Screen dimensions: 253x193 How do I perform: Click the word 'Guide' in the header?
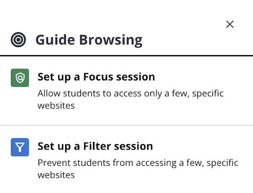tap(55, 40)
